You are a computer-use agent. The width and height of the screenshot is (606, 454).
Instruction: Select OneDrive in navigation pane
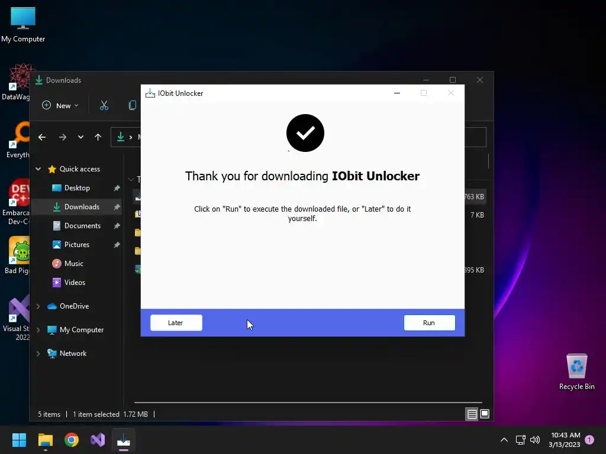(68, 306)
